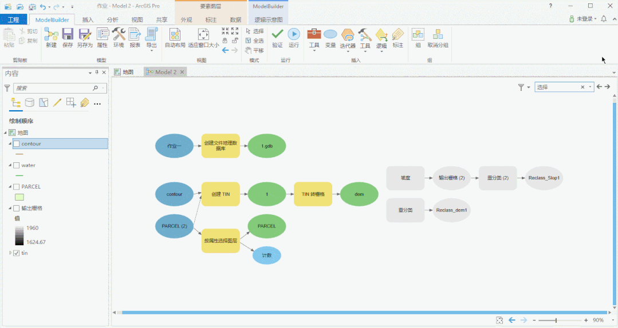The image size is (618, 328).
Task: Click List By Snapping icon
Action: [x=71, y=103]
